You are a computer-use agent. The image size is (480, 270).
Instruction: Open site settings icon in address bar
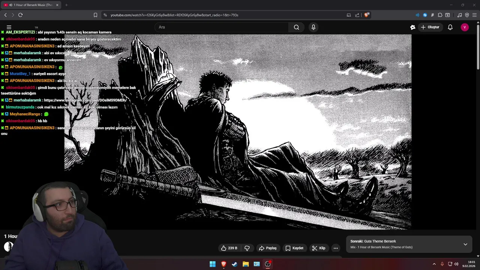point(105,15)
